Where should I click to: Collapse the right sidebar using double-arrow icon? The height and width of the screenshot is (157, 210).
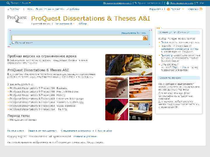click(158, 28)
